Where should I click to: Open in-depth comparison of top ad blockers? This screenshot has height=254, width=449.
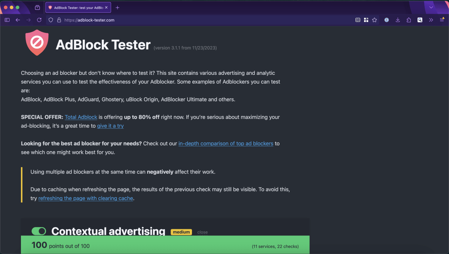226,143
